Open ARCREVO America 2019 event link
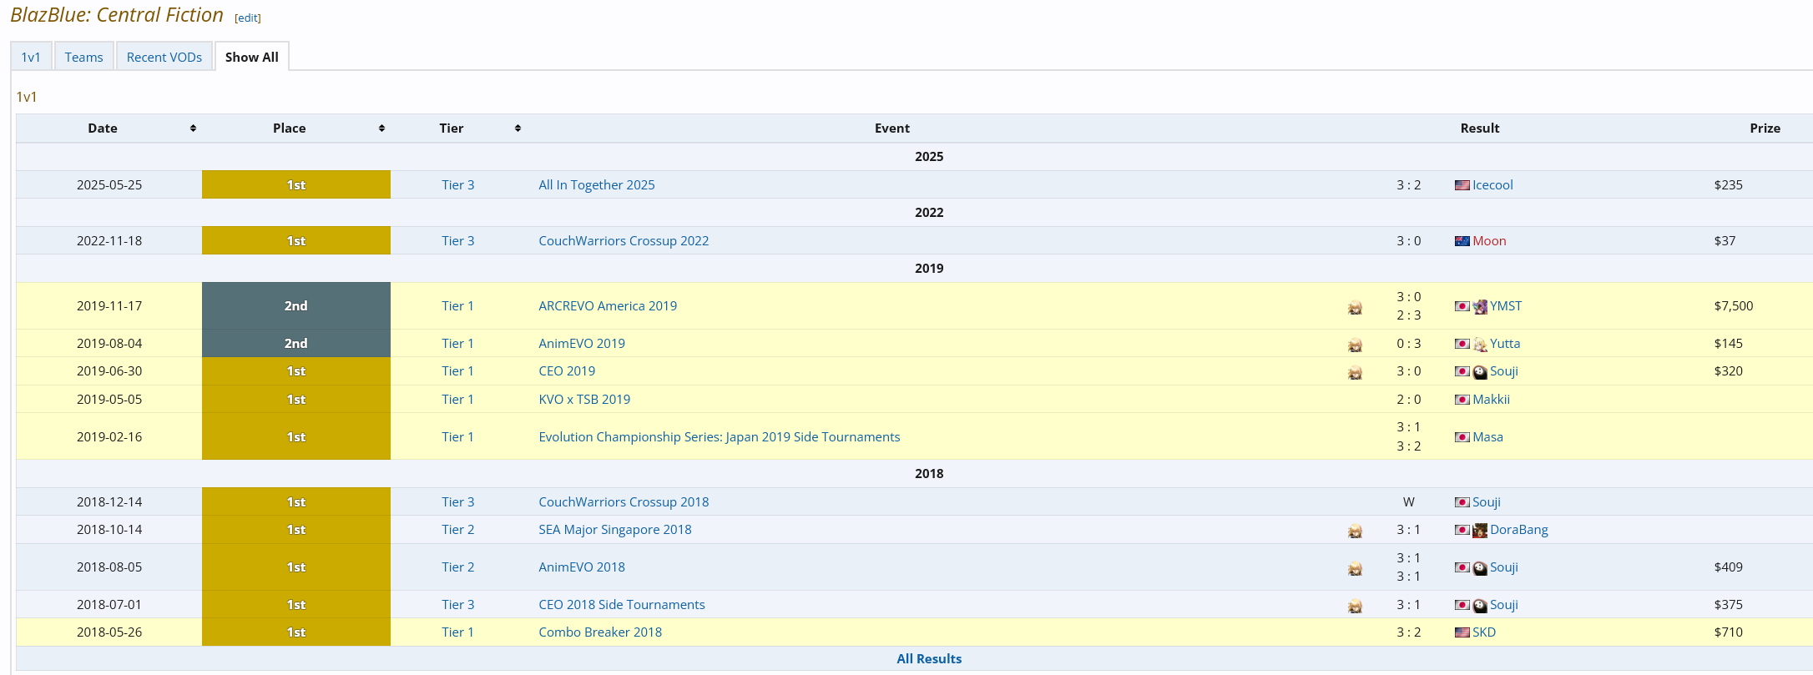Image resolution: width=1813 pixels, height=675 pixels. (608, 306)
